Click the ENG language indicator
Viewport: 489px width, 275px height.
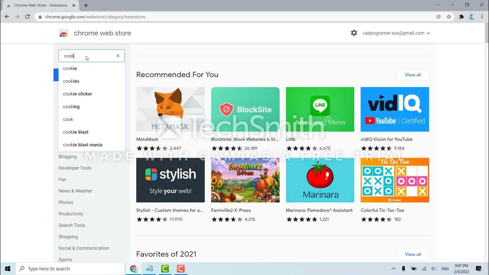coord(445,269)
